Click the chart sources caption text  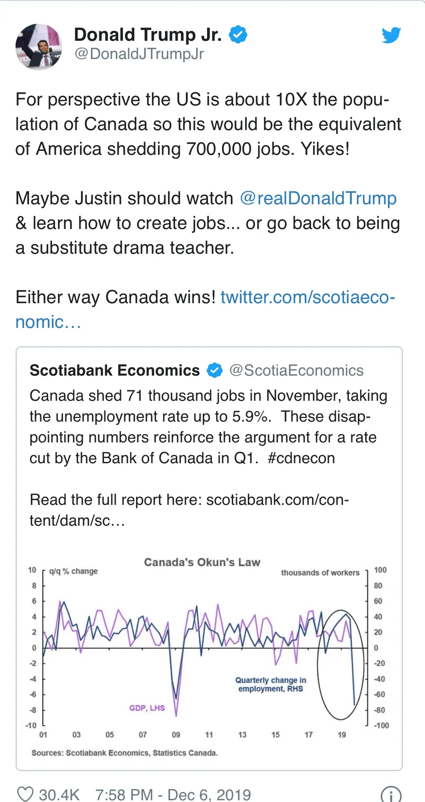coord(125,753)
